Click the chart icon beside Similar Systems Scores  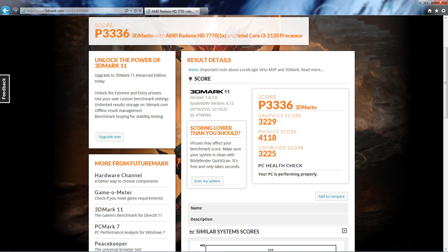(x=192, y=232)
